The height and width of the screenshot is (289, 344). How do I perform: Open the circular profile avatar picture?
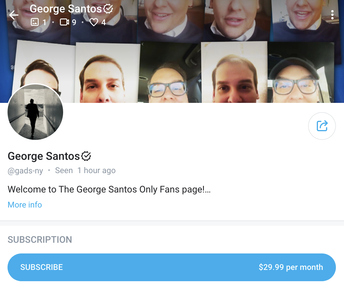click(35, 112)
